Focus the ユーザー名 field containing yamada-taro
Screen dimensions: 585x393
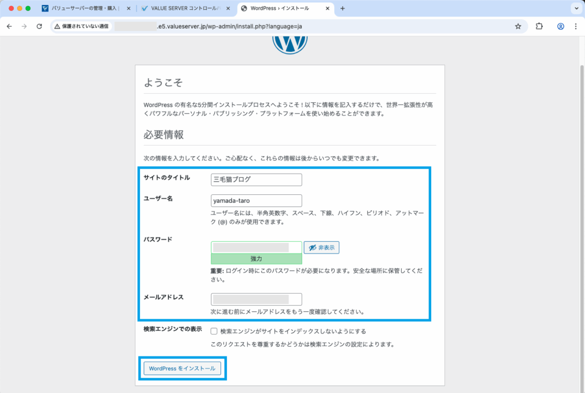[256, 200]
